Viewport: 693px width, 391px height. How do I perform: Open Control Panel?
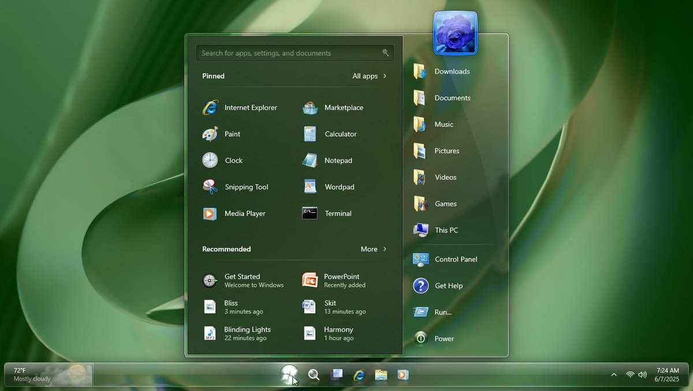click(445, 260)
